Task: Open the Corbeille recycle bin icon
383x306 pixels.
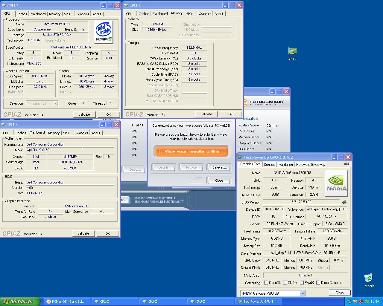Action: coord(368,280)
